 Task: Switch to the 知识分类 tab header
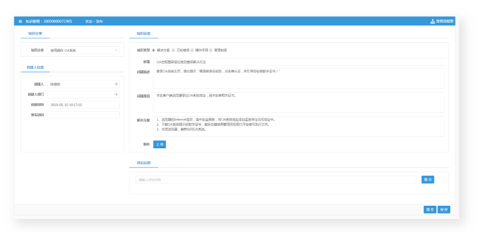35,34
